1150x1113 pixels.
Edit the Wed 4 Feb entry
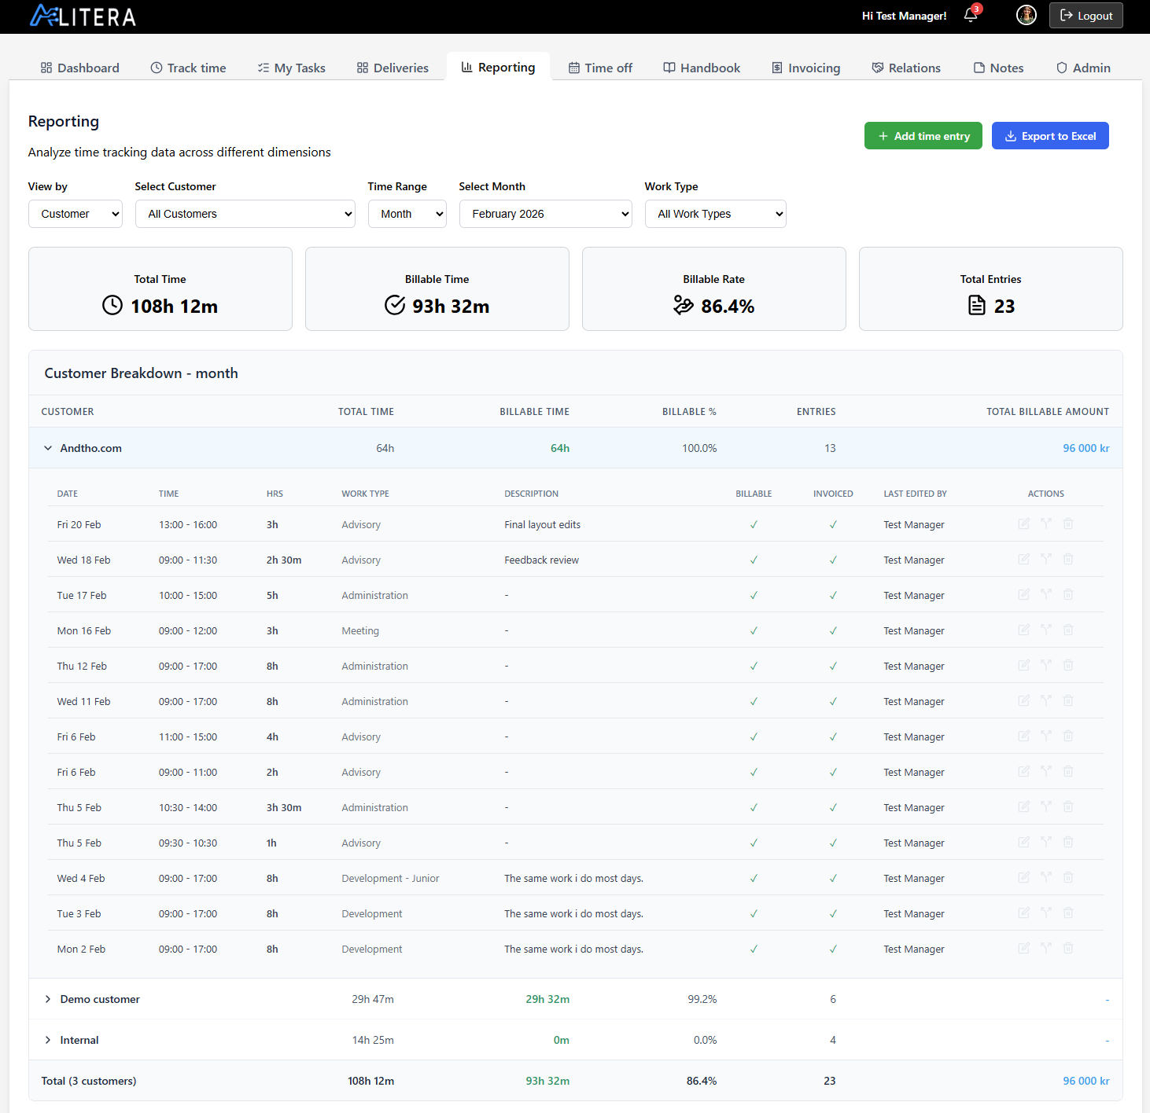[1024, 877]
